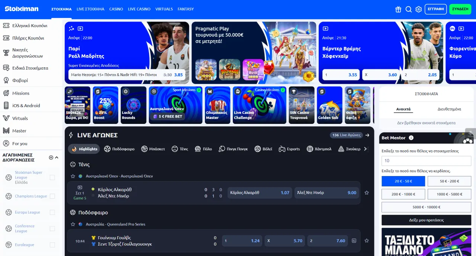Click the Bet Mentor stake amount field
Viewport: 476px width, 256px height.
pyautogui.click(x=426, y=161)
